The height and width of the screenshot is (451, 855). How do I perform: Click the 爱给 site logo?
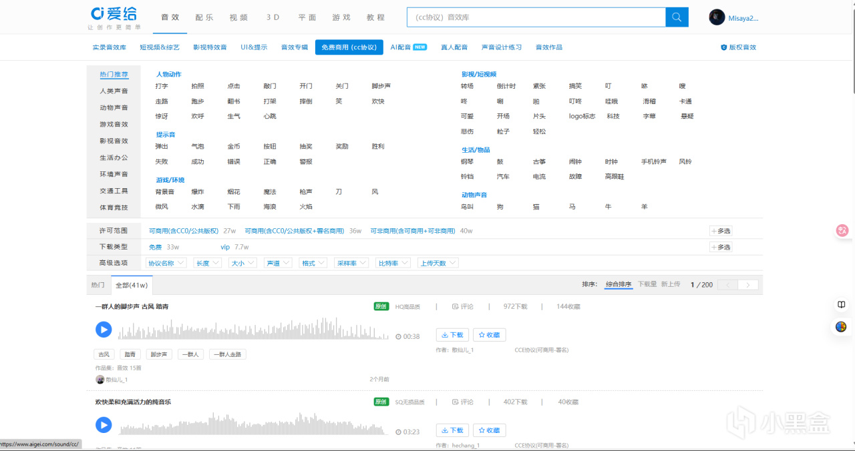(115, 19)
